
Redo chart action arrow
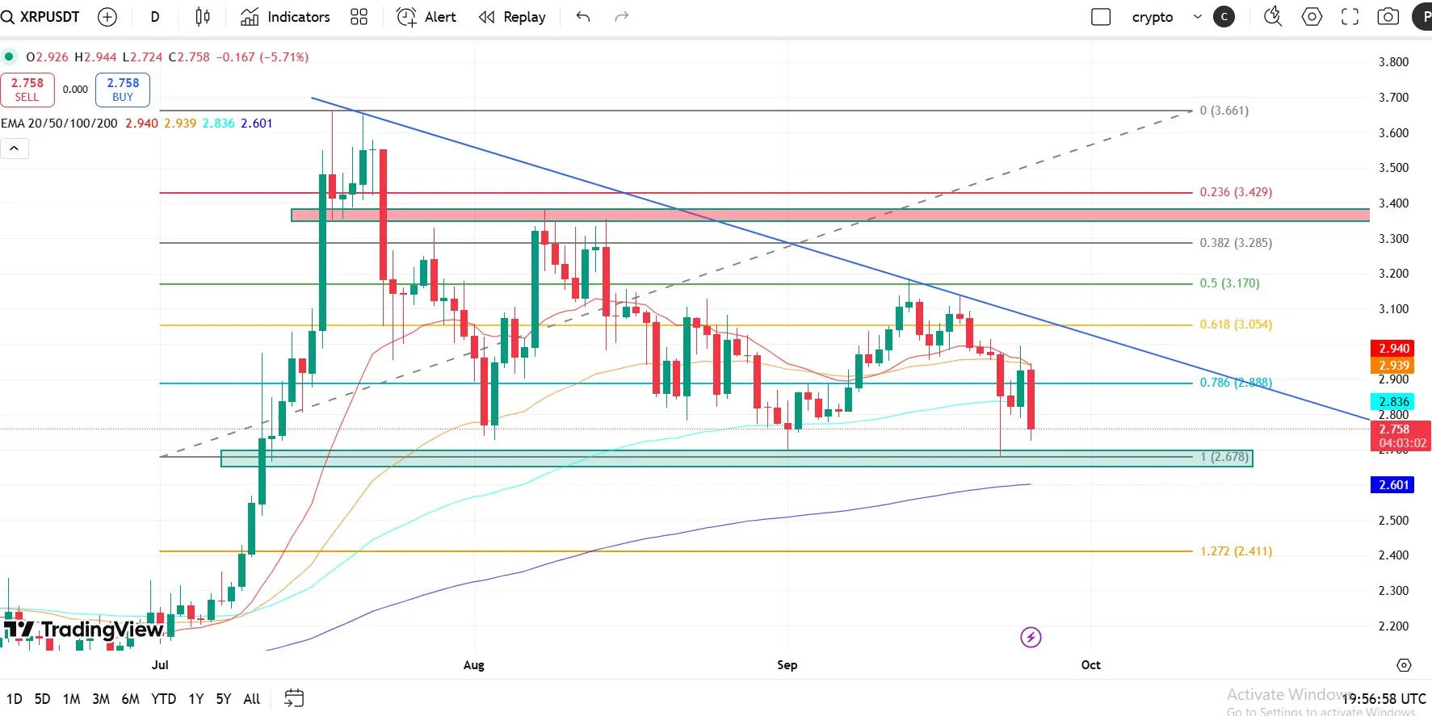(x=622, y=17)
